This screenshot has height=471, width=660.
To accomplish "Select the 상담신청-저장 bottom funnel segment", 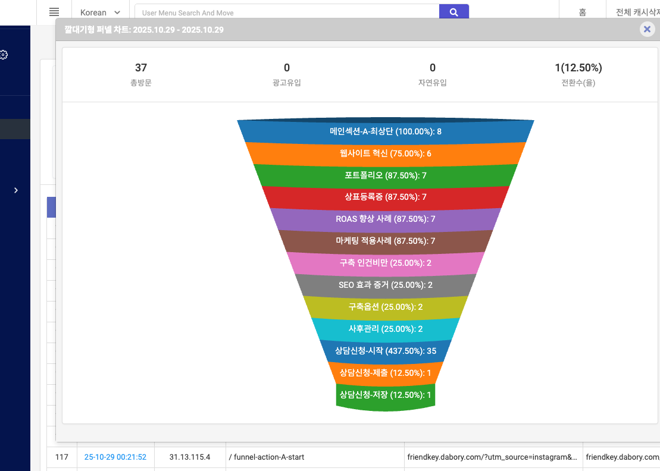I will [x=385, y=395].
